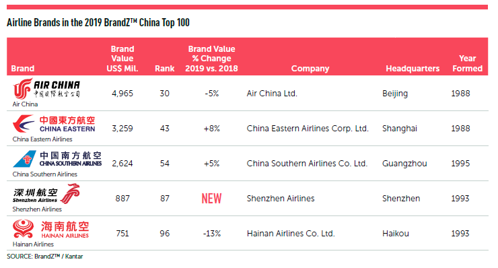Click the table title Airline Brands heading
Image resolution: width=498 pixels, height=268 pixels.
(98, 23)
